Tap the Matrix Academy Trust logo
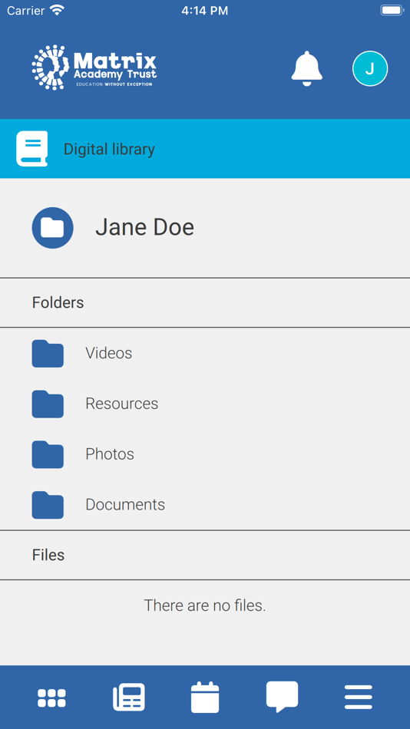This screenshot has height=729, width=410. click(94, 68)
